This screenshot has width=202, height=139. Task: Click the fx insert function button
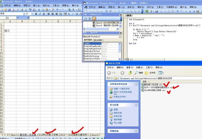28,18
